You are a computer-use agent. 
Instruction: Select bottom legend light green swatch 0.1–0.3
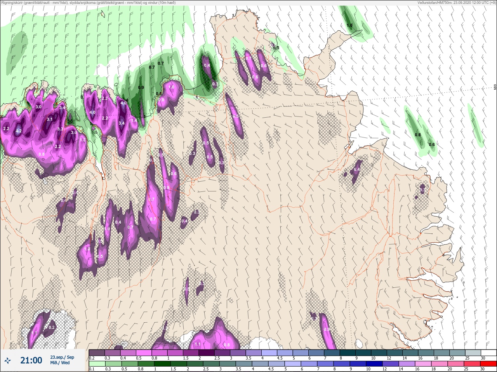pos(97,364)
